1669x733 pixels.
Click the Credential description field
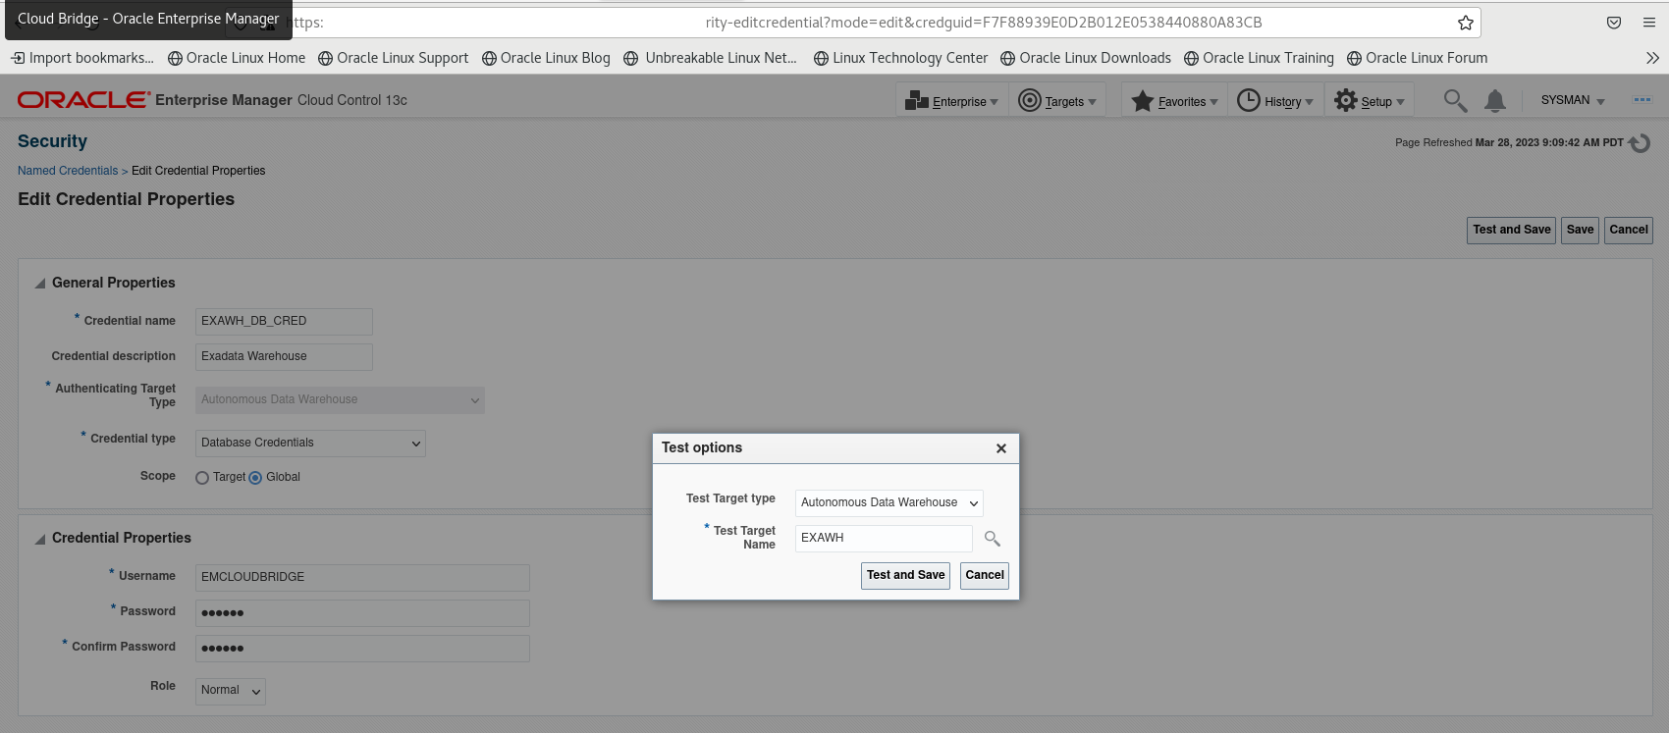[284, 356]
